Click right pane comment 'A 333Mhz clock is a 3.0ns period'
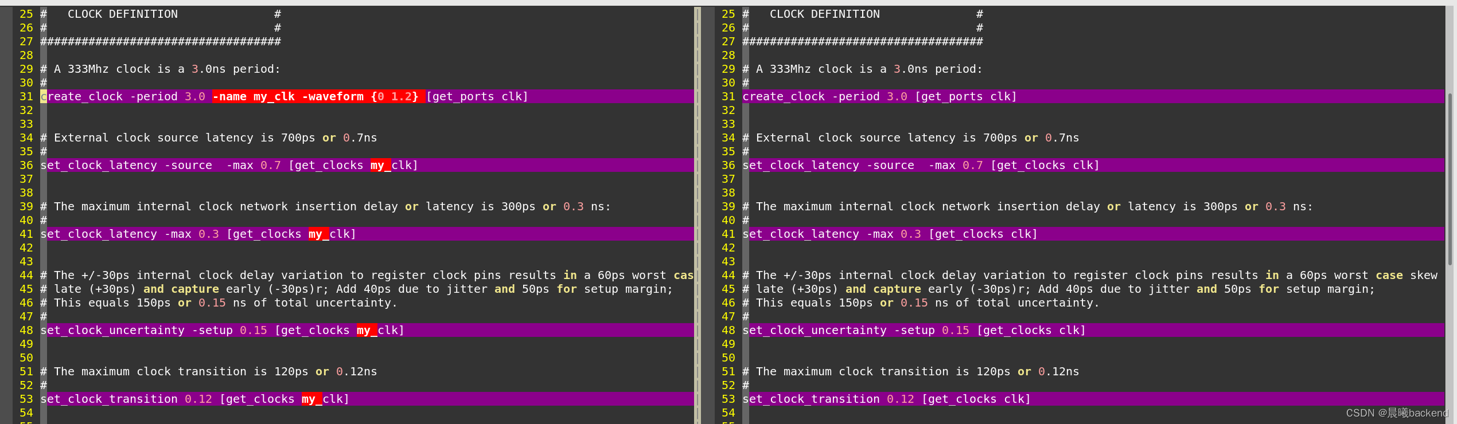 [866, 69]
